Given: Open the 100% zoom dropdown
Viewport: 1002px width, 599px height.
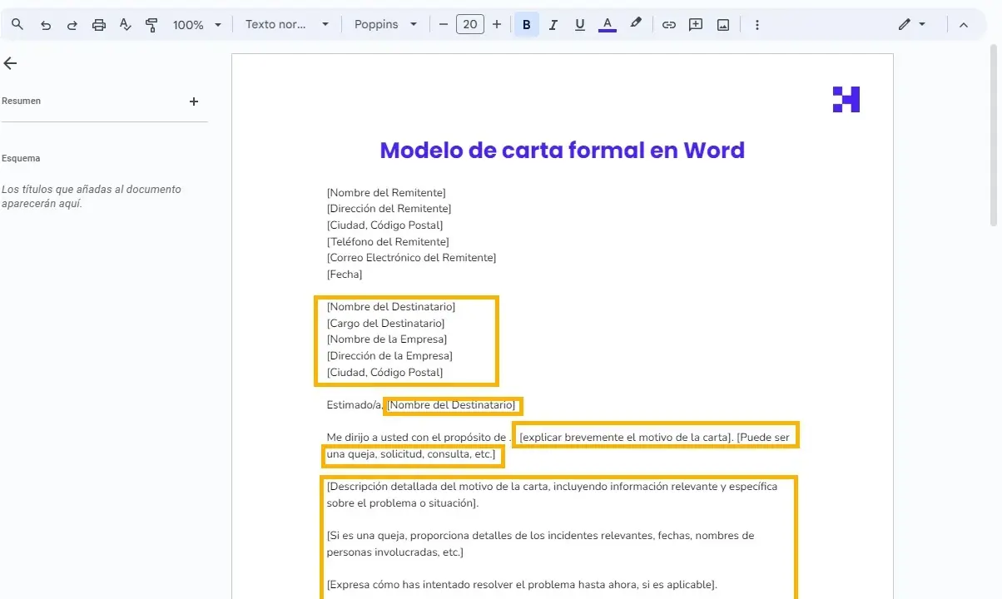Looking at the screenshot, I should pos(197,25).
